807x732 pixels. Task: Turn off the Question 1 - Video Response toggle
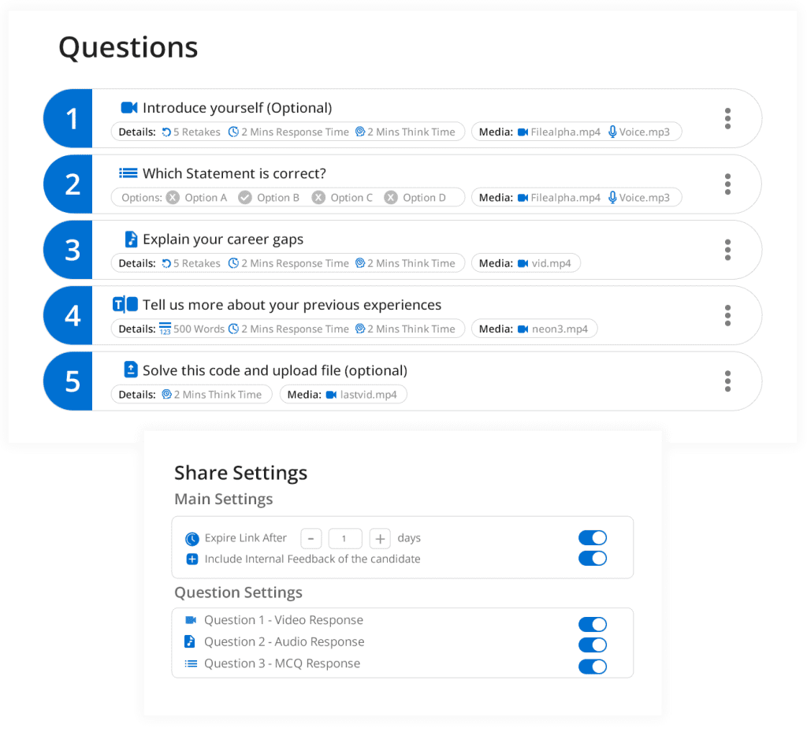[x=593, y=625]
